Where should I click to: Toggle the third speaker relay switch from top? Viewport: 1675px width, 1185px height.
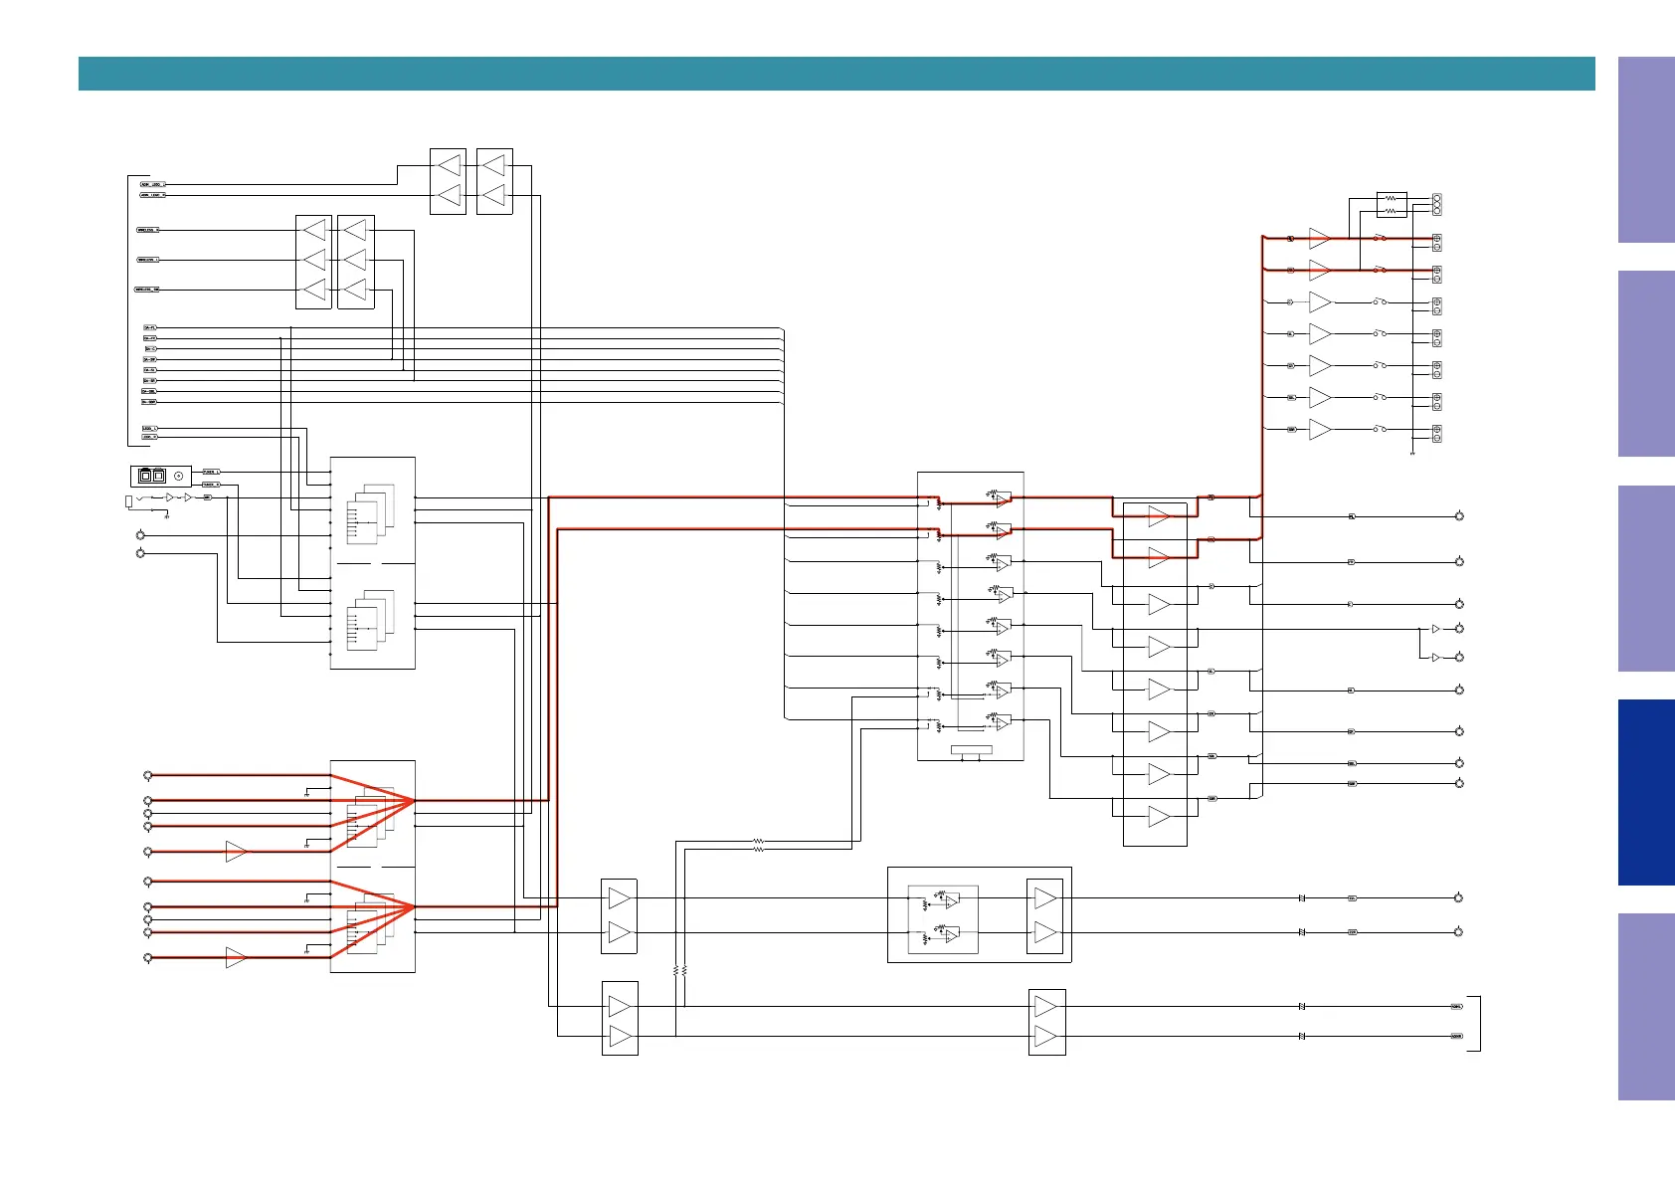pyautogui.click(x=1380, y=301)
